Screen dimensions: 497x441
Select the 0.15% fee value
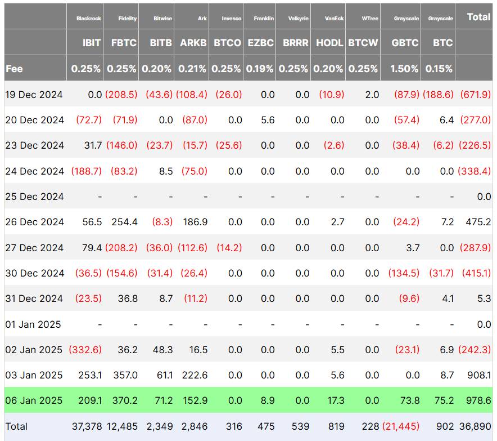(439, 69)
